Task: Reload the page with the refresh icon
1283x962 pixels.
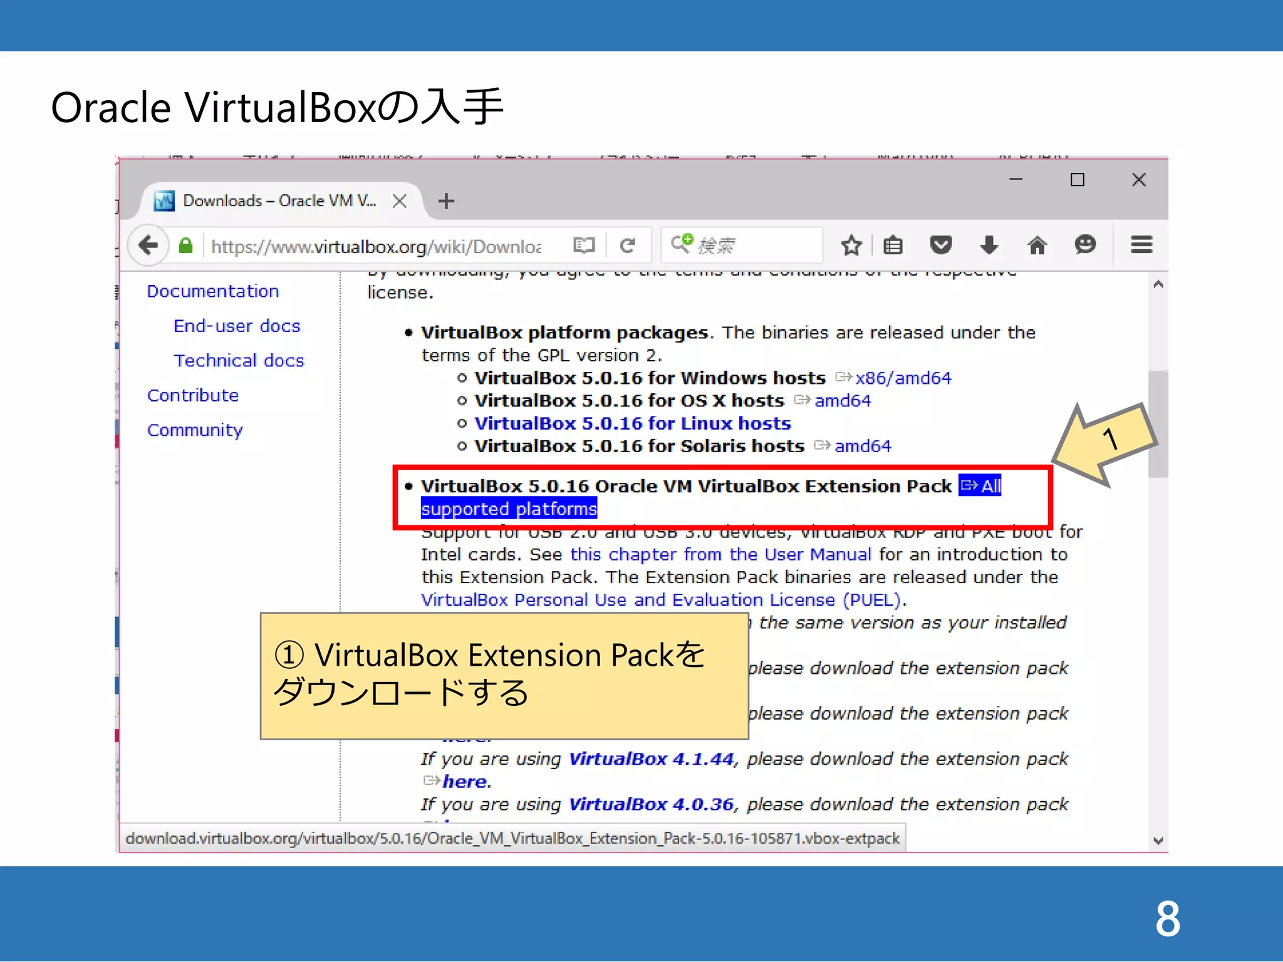Action: point(628,245)
